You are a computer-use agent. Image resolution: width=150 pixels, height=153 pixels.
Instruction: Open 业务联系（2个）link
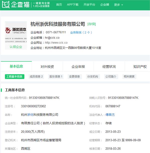pos(81,32)
